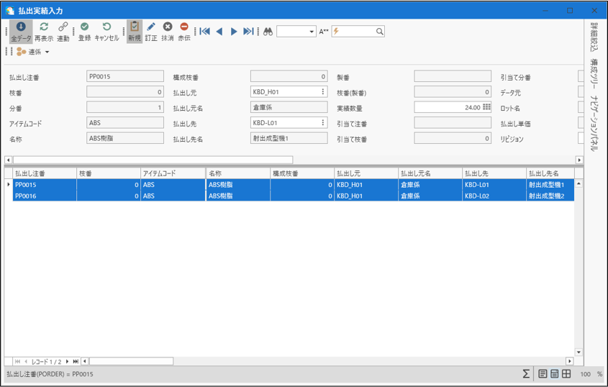This screenshot has height=387, width=608.
Task: Toggle the 連動 link mode button
Action: point(63,32)
